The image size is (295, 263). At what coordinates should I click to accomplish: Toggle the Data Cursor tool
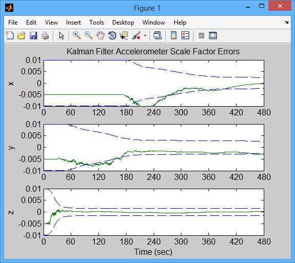point(124,35)
